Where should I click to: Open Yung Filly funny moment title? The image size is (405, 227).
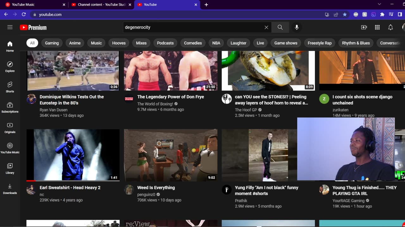pyautogui.click(x=266, y=191)
